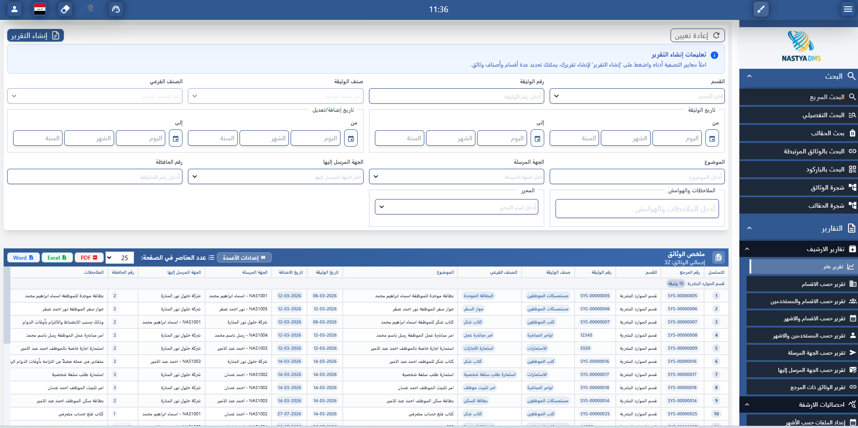Focus the الملاحظات والهوامش notes field

point(637,209)
